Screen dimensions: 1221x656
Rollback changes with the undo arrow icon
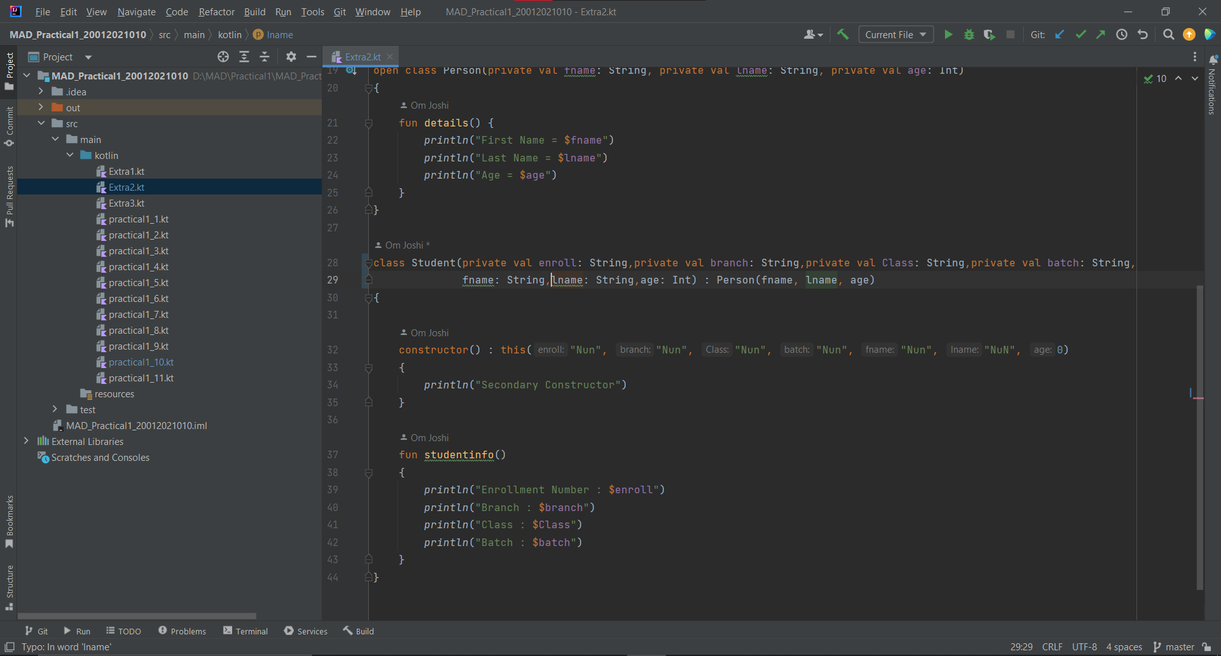(x=1143, y=35)
